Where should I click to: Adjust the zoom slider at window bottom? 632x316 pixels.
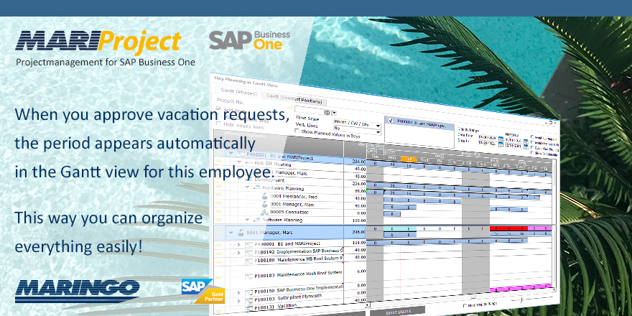(522, 300)
